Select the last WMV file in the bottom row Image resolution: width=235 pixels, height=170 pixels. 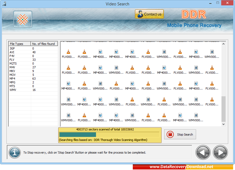196,117
